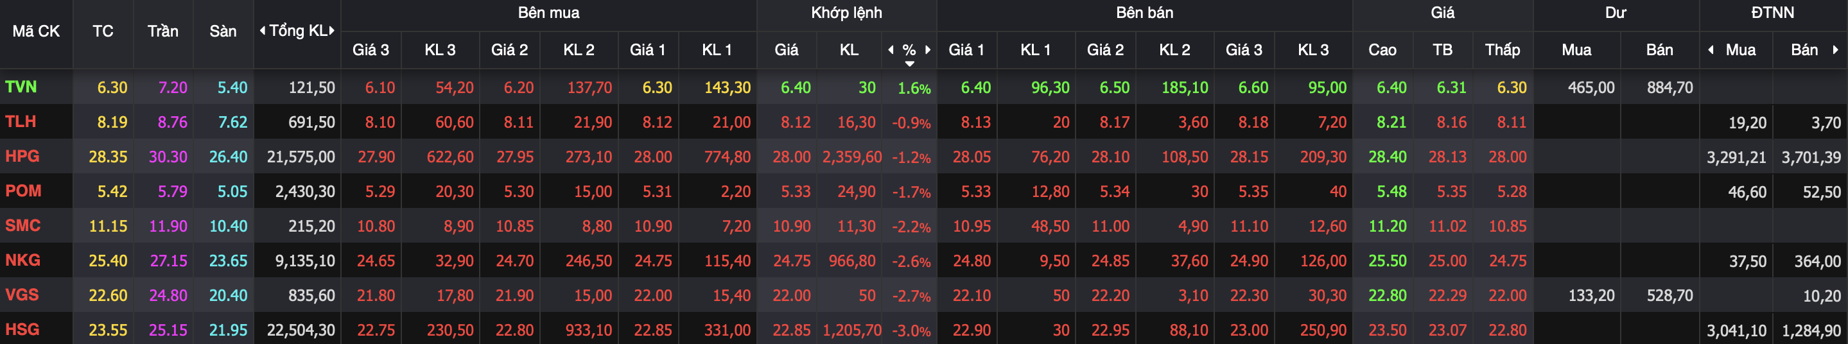Click left arrow beside Tổng KL header
The height and width of the screenshot is (344, 1848).
[263, 31]
